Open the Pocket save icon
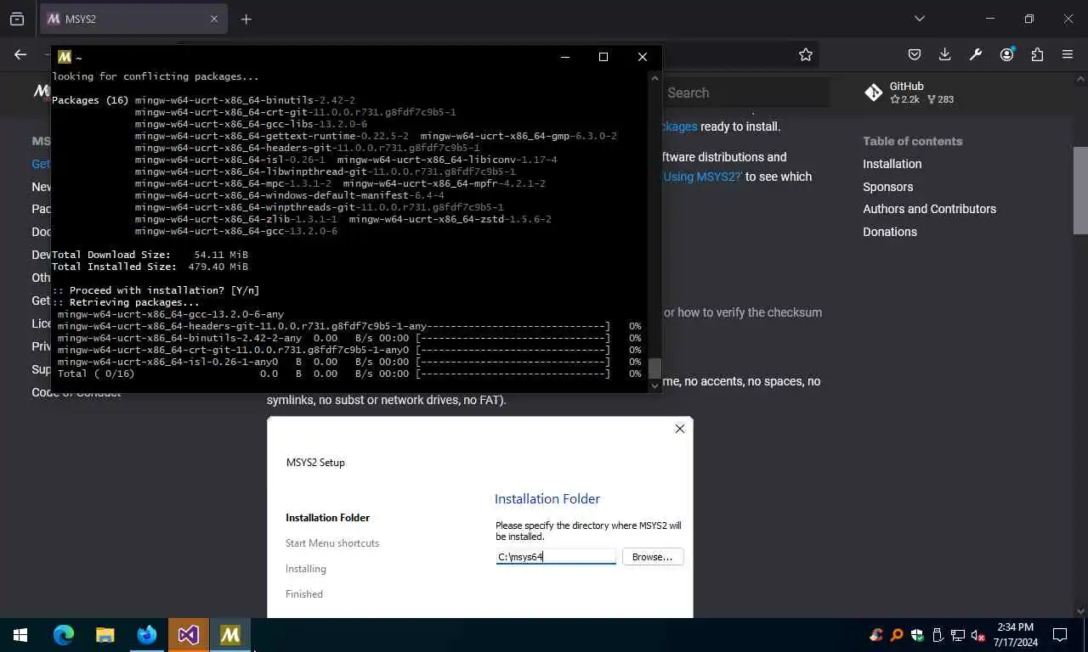Screen dimensions: 1088x652 tap(915, 54)
